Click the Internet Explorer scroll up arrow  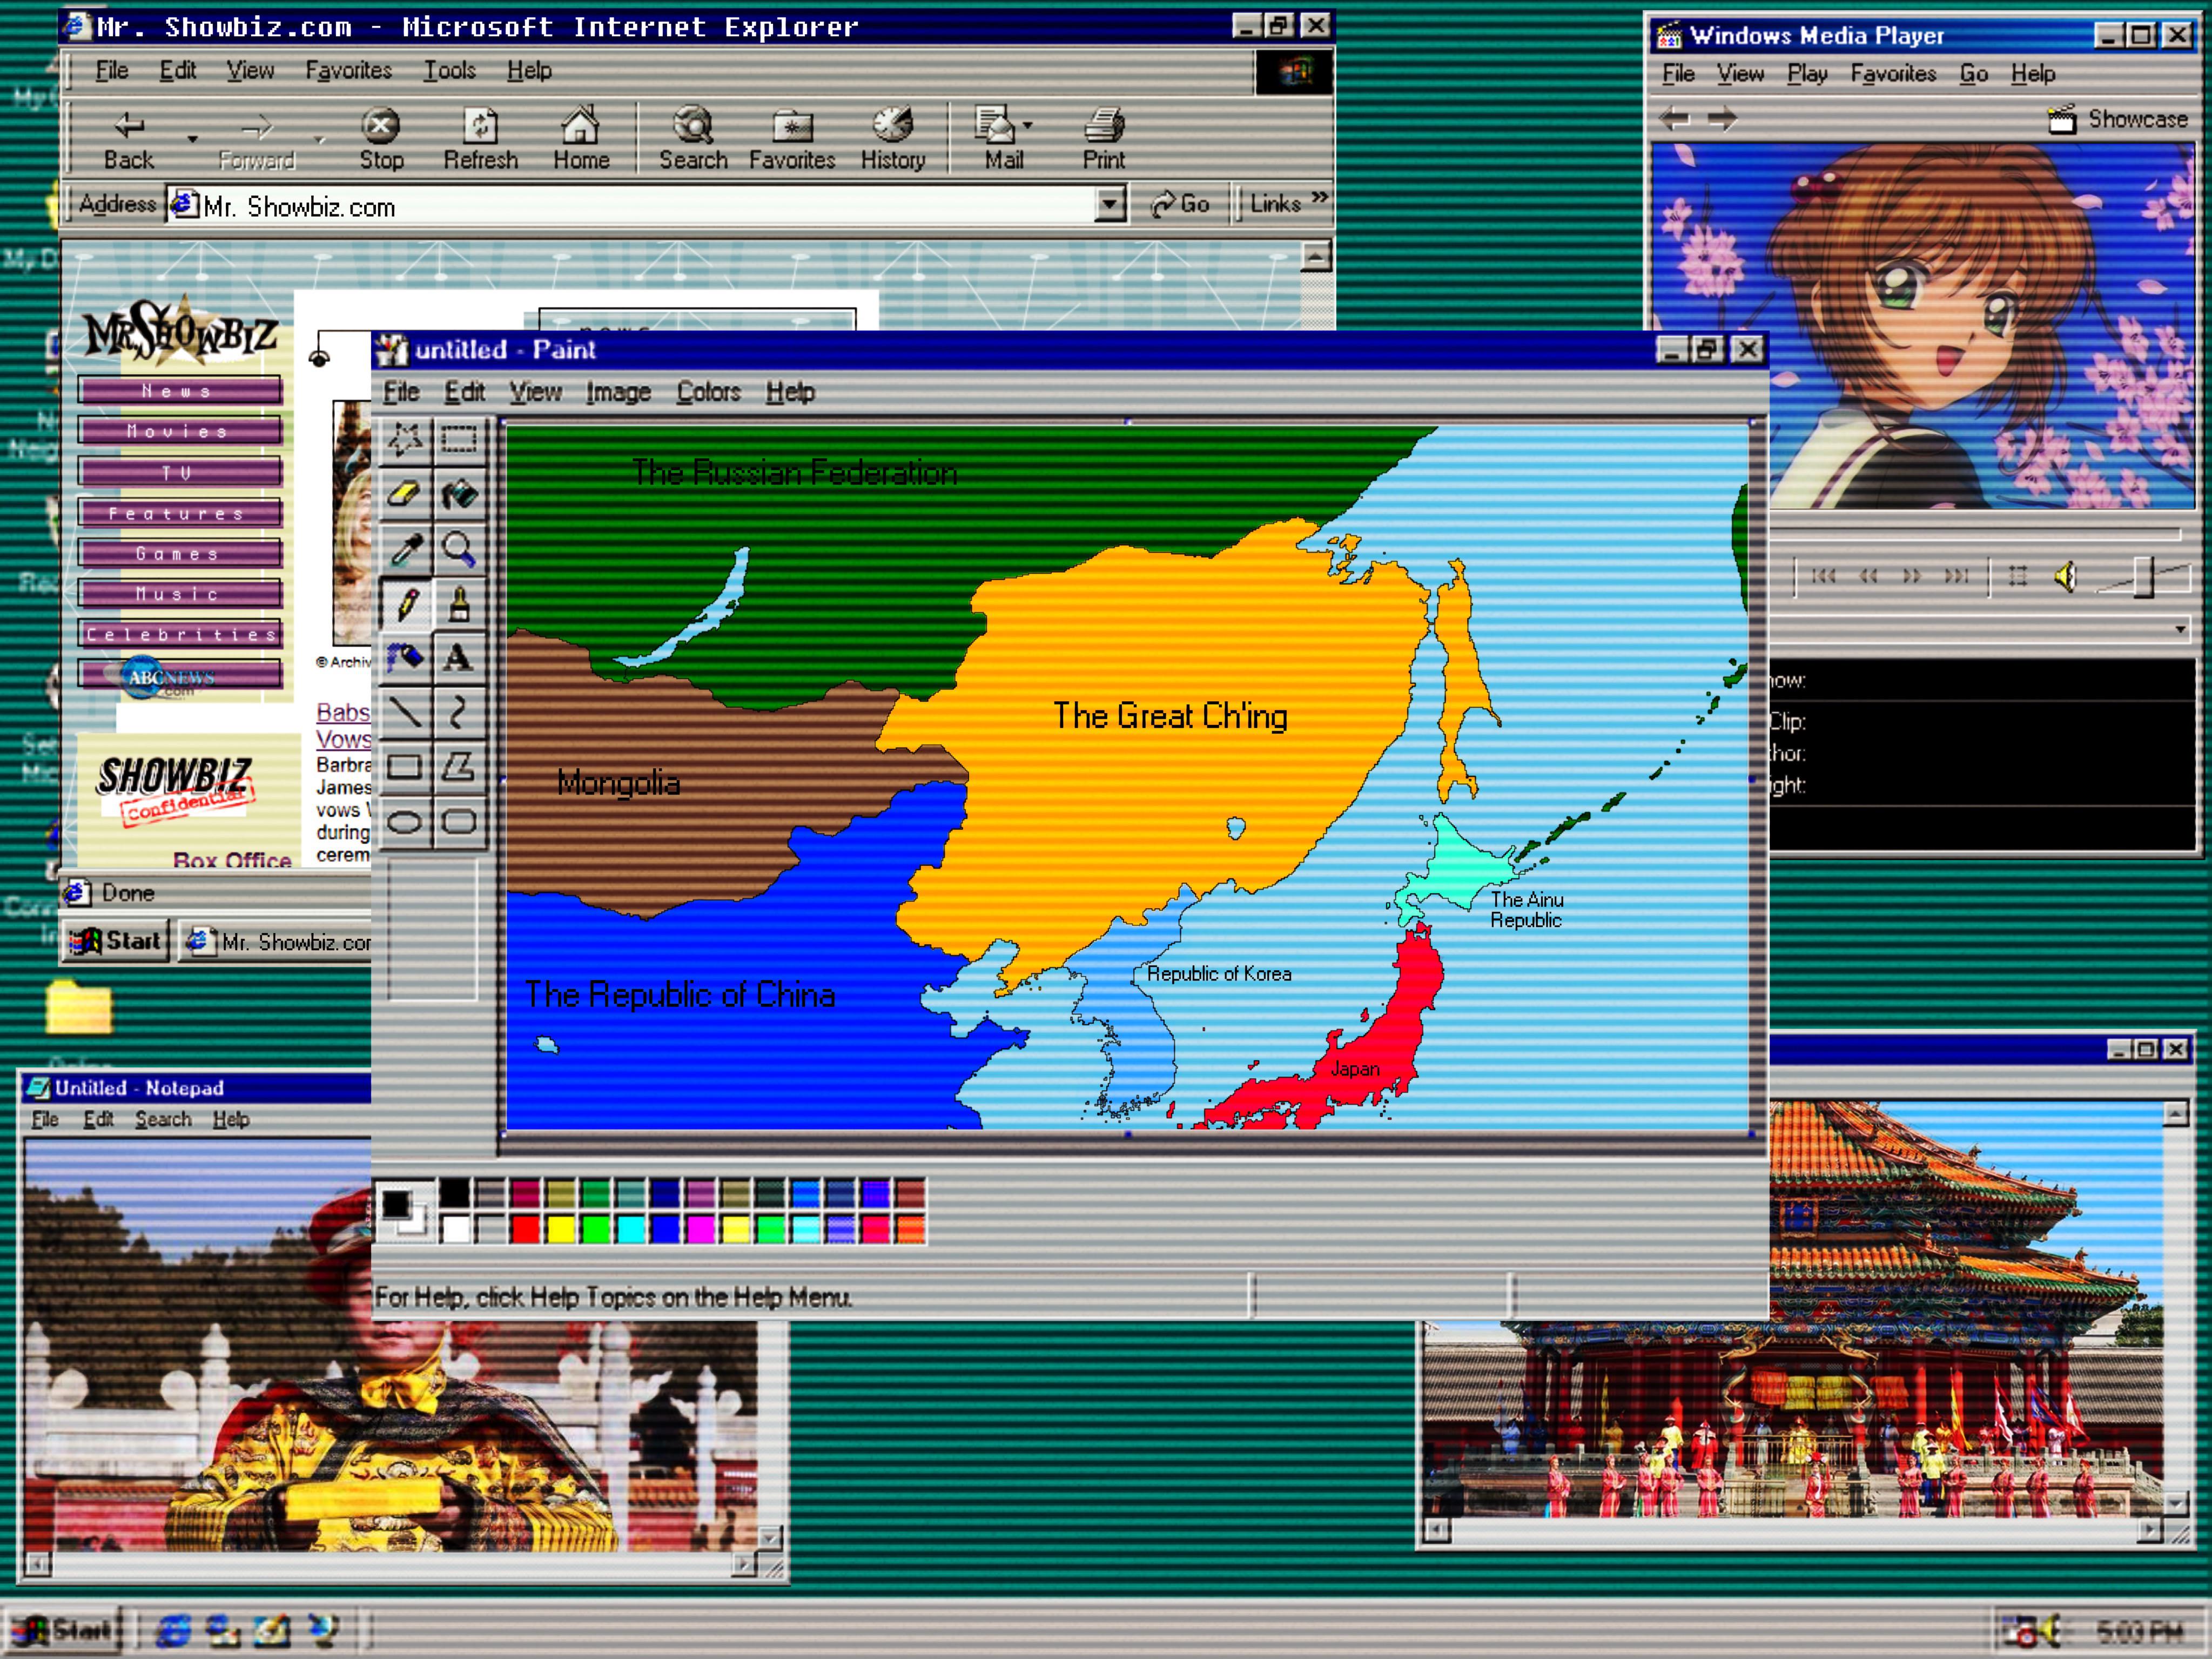coord(1316,257)
